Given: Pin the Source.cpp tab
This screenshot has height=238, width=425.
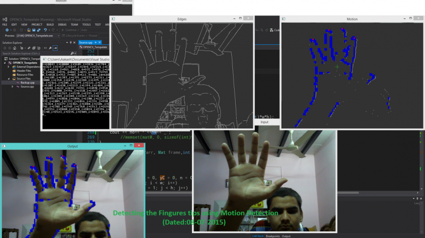Looking at the screenshot, I should 96,43.
